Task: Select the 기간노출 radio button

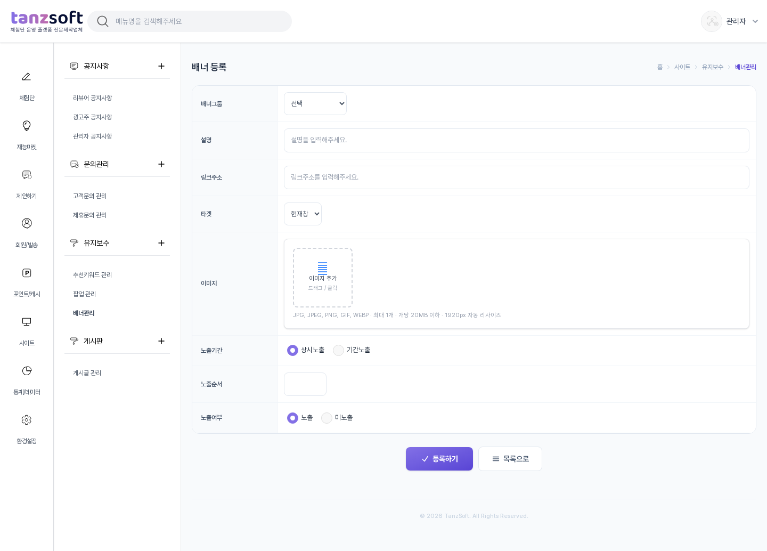Action: tap(338, 350)
